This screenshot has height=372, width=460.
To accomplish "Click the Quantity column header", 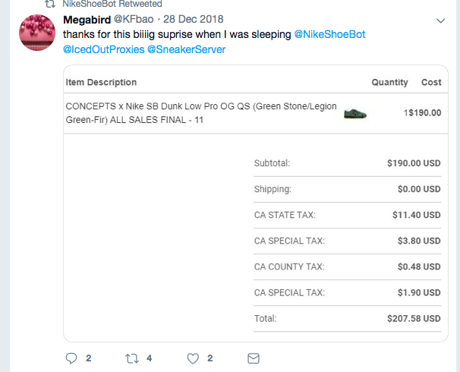I will 389,82.
